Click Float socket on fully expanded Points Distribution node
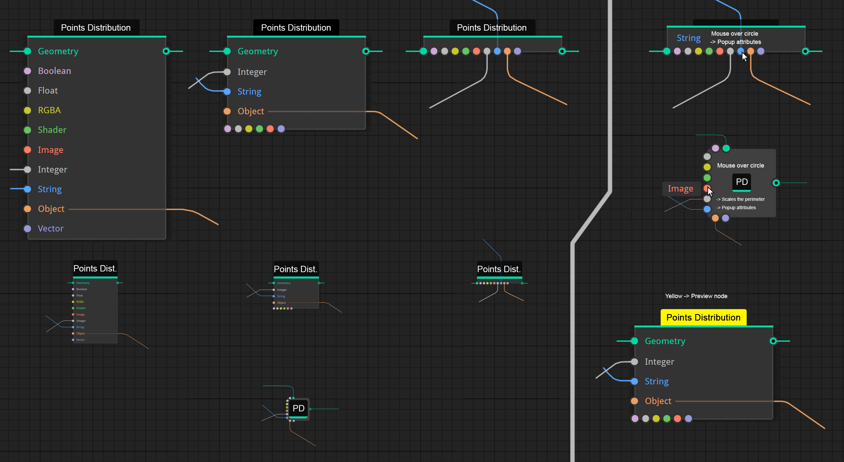This screenshot has width=844, height=462. coord(28,91)
